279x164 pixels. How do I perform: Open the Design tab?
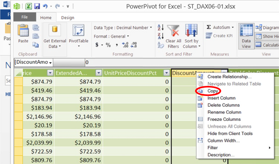[67, 17]
